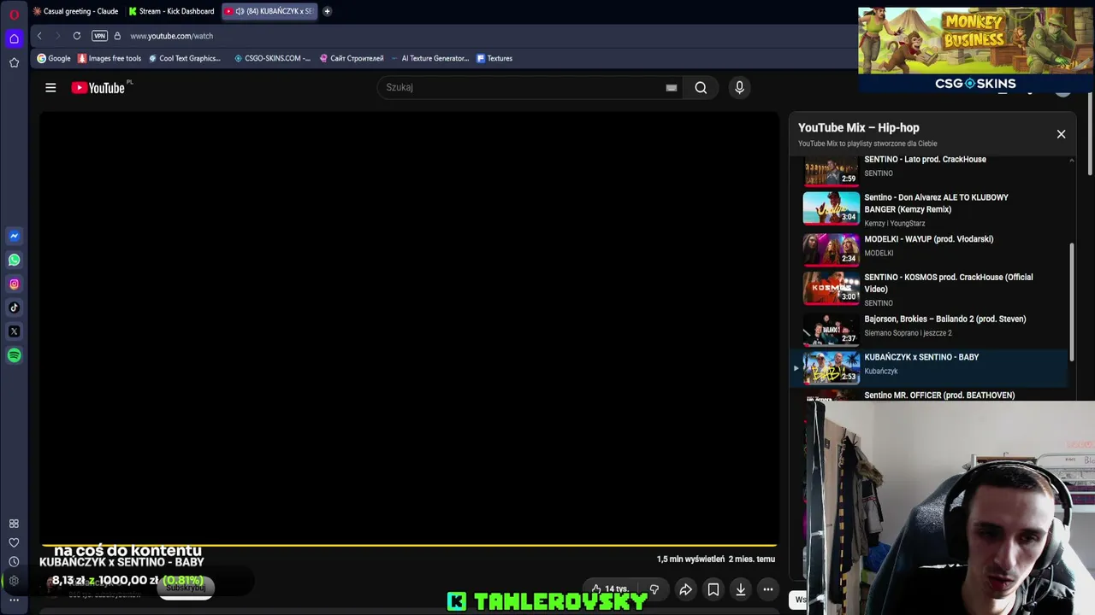Viewport: 1095px width, 615px height.
Task: Open WhatsApp in the Opera sidebar
Action: click(x=14, y=260)
